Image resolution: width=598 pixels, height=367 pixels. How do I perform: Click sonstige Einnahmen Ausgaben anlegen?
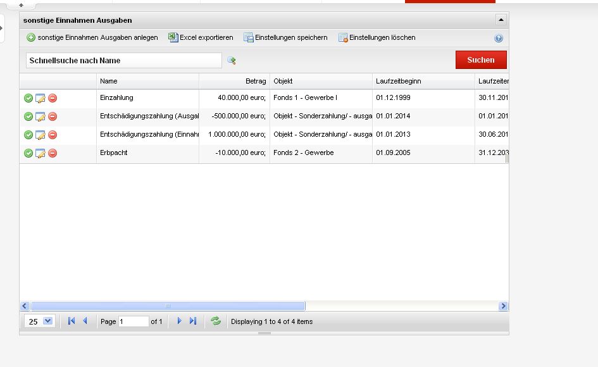[92, 38]
